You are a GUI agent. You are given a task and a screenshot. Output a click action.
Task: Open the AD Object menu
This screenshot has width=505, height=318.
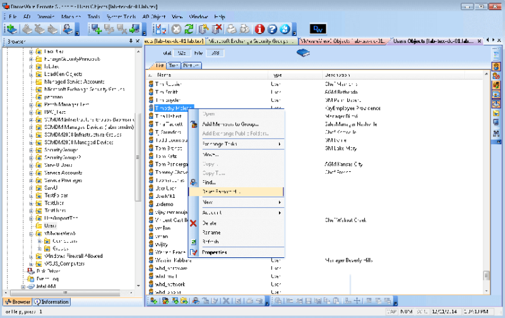pyautogui.click(x=154, y=16)
